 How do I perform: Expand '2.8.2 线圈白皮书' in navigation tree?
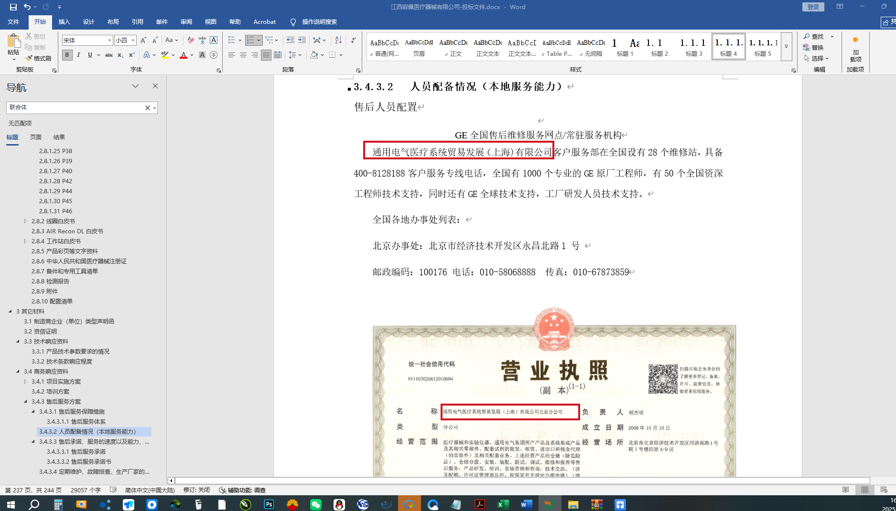point(25,221)
